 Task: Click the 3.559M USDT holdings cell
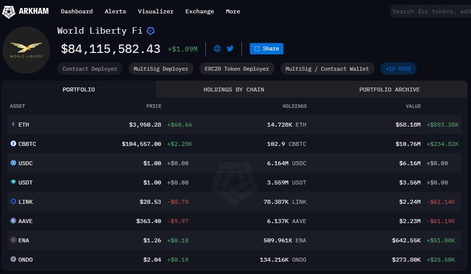click(x=286, y=183)
